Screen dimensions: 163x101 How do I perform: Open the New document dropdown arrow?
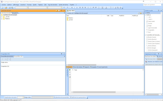pyautogui.click(x=4, y=8)
